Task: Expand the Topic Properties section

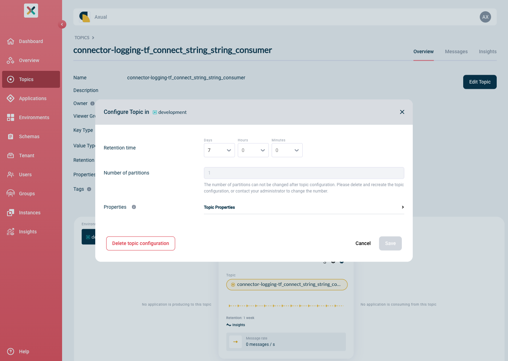Action: (304, 207)
